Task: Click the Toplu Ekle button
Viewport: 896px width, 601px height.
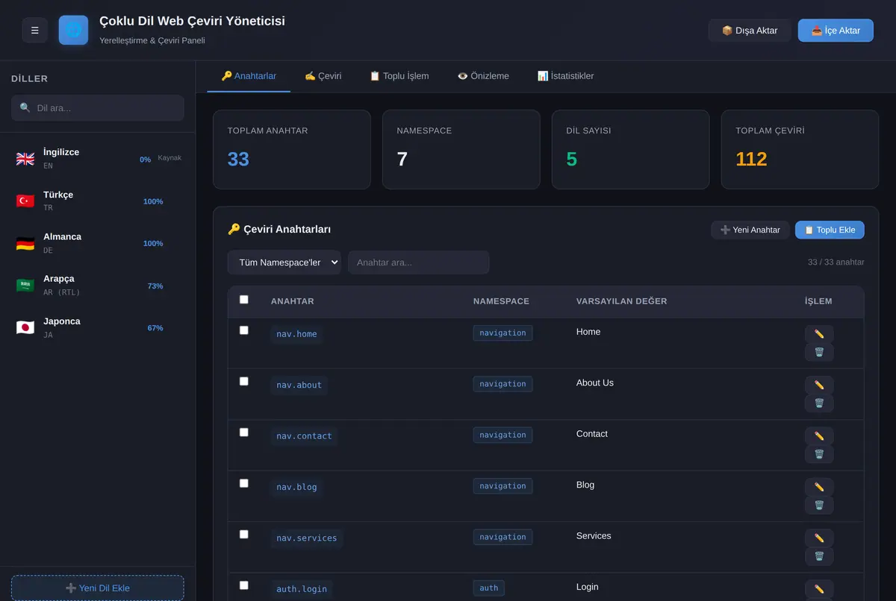Action: click(830, 230)
